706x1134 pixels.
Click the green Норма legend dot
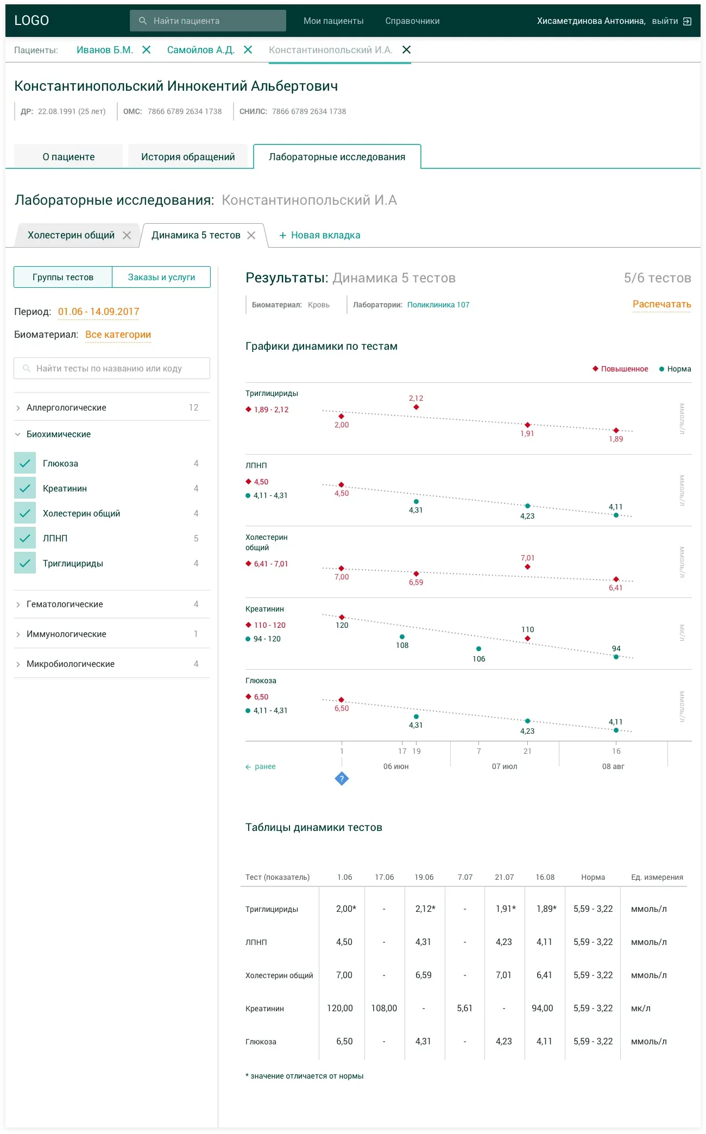tap(661, 369)
